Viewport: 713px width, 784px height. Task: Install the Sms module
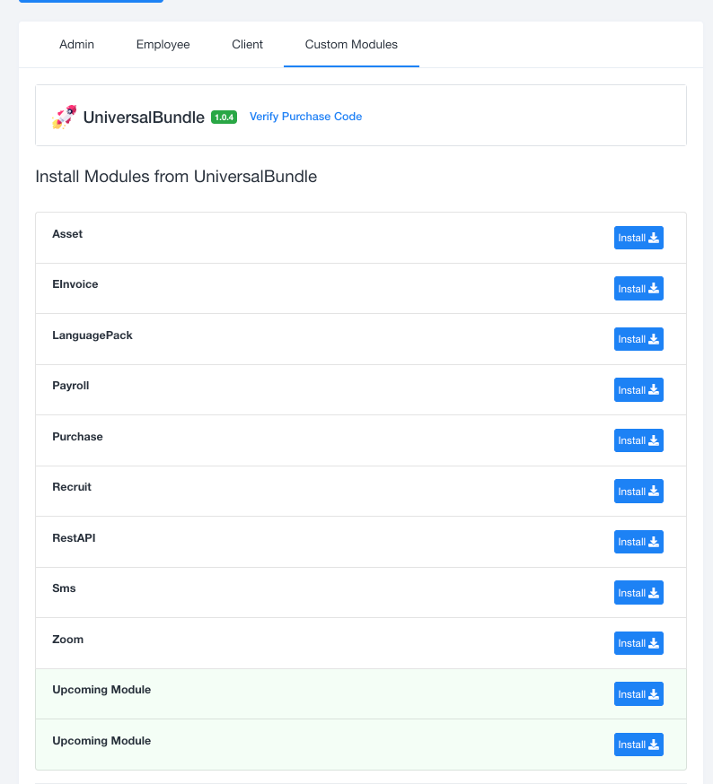(638, 593)
